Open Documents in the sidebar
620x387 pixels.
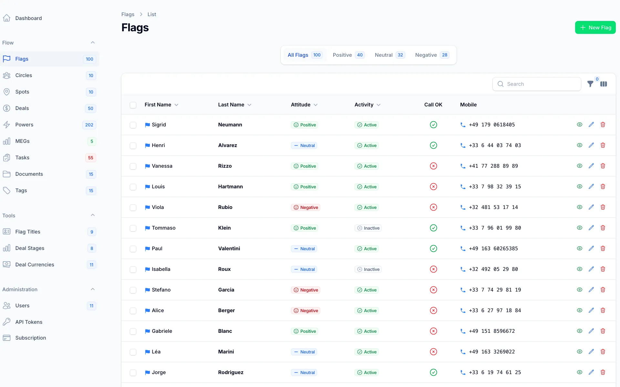49,174
